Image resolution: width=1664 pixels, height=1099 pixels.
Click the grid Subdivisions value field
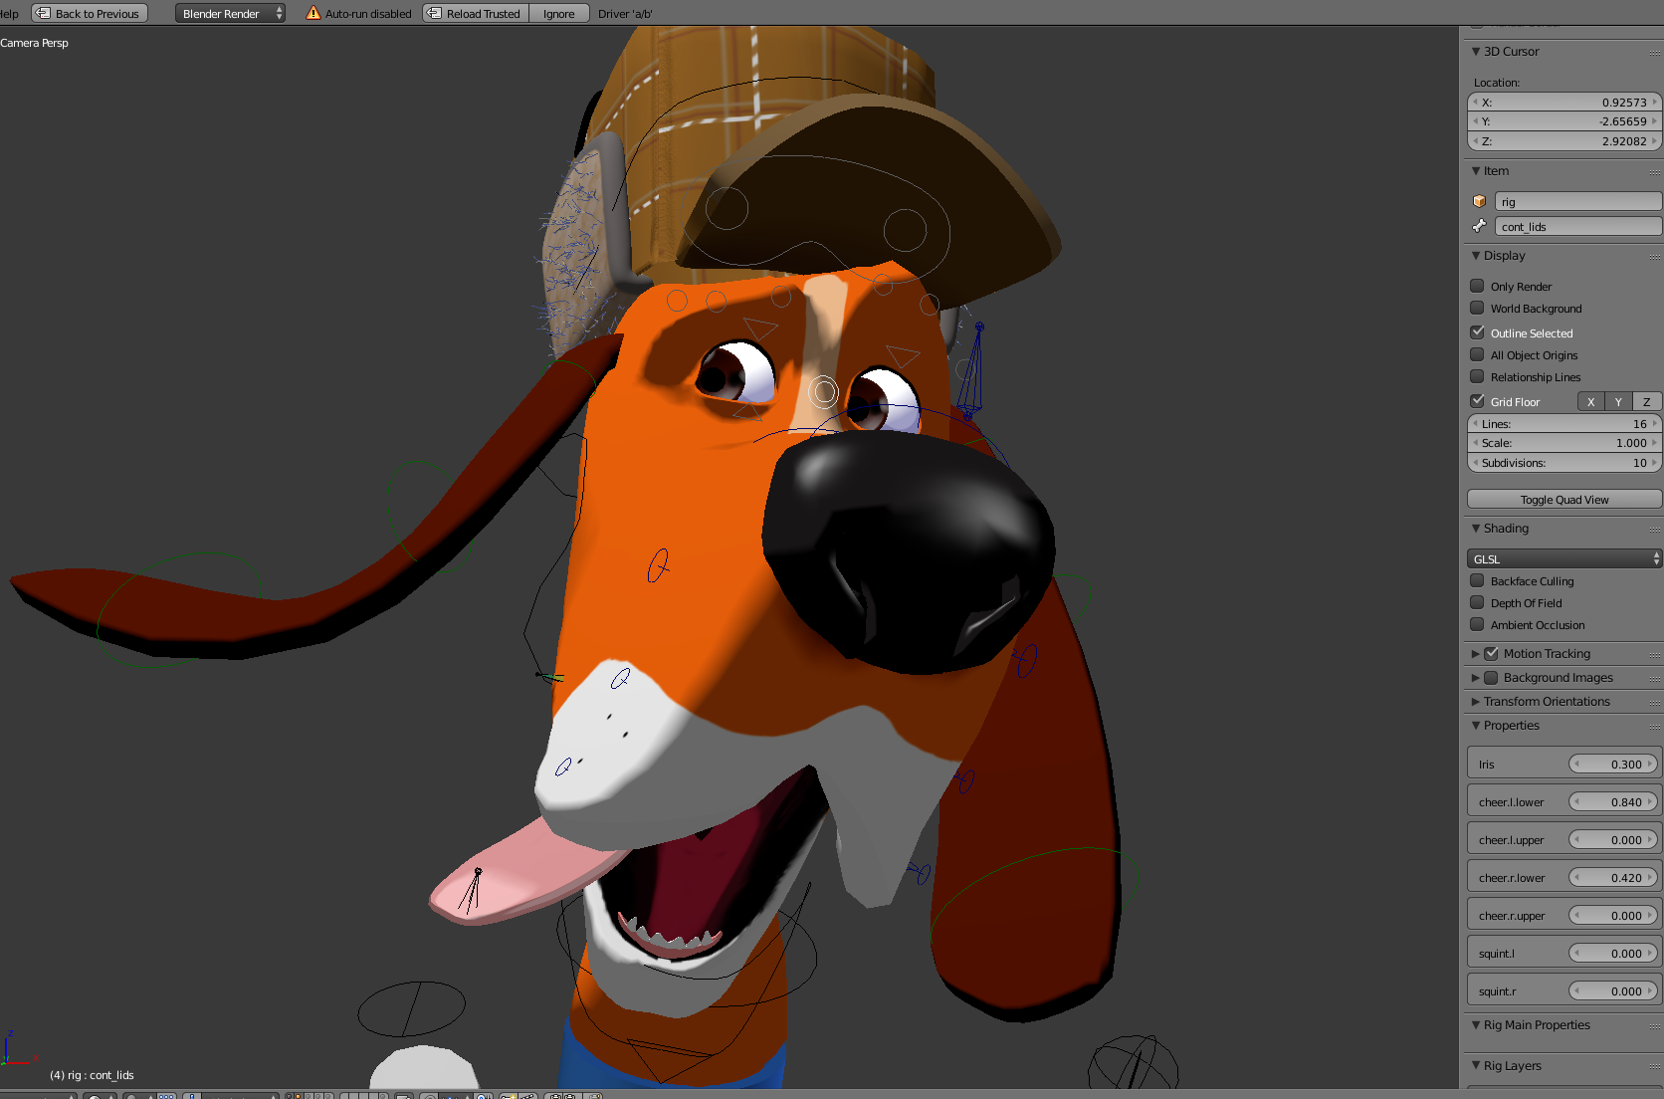[x=1563, y=463]
